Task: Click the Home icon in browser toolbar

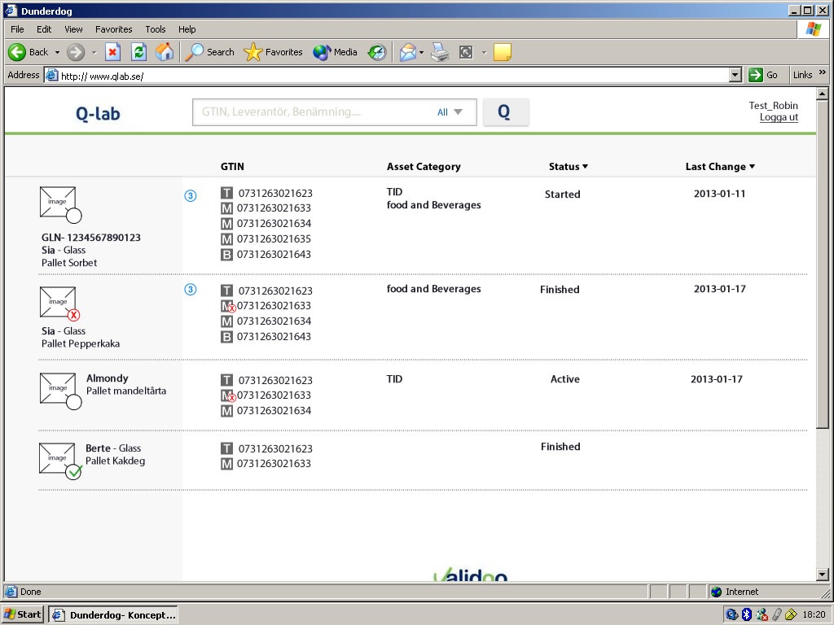Action: pyautogui.click(x=165, y=52)
